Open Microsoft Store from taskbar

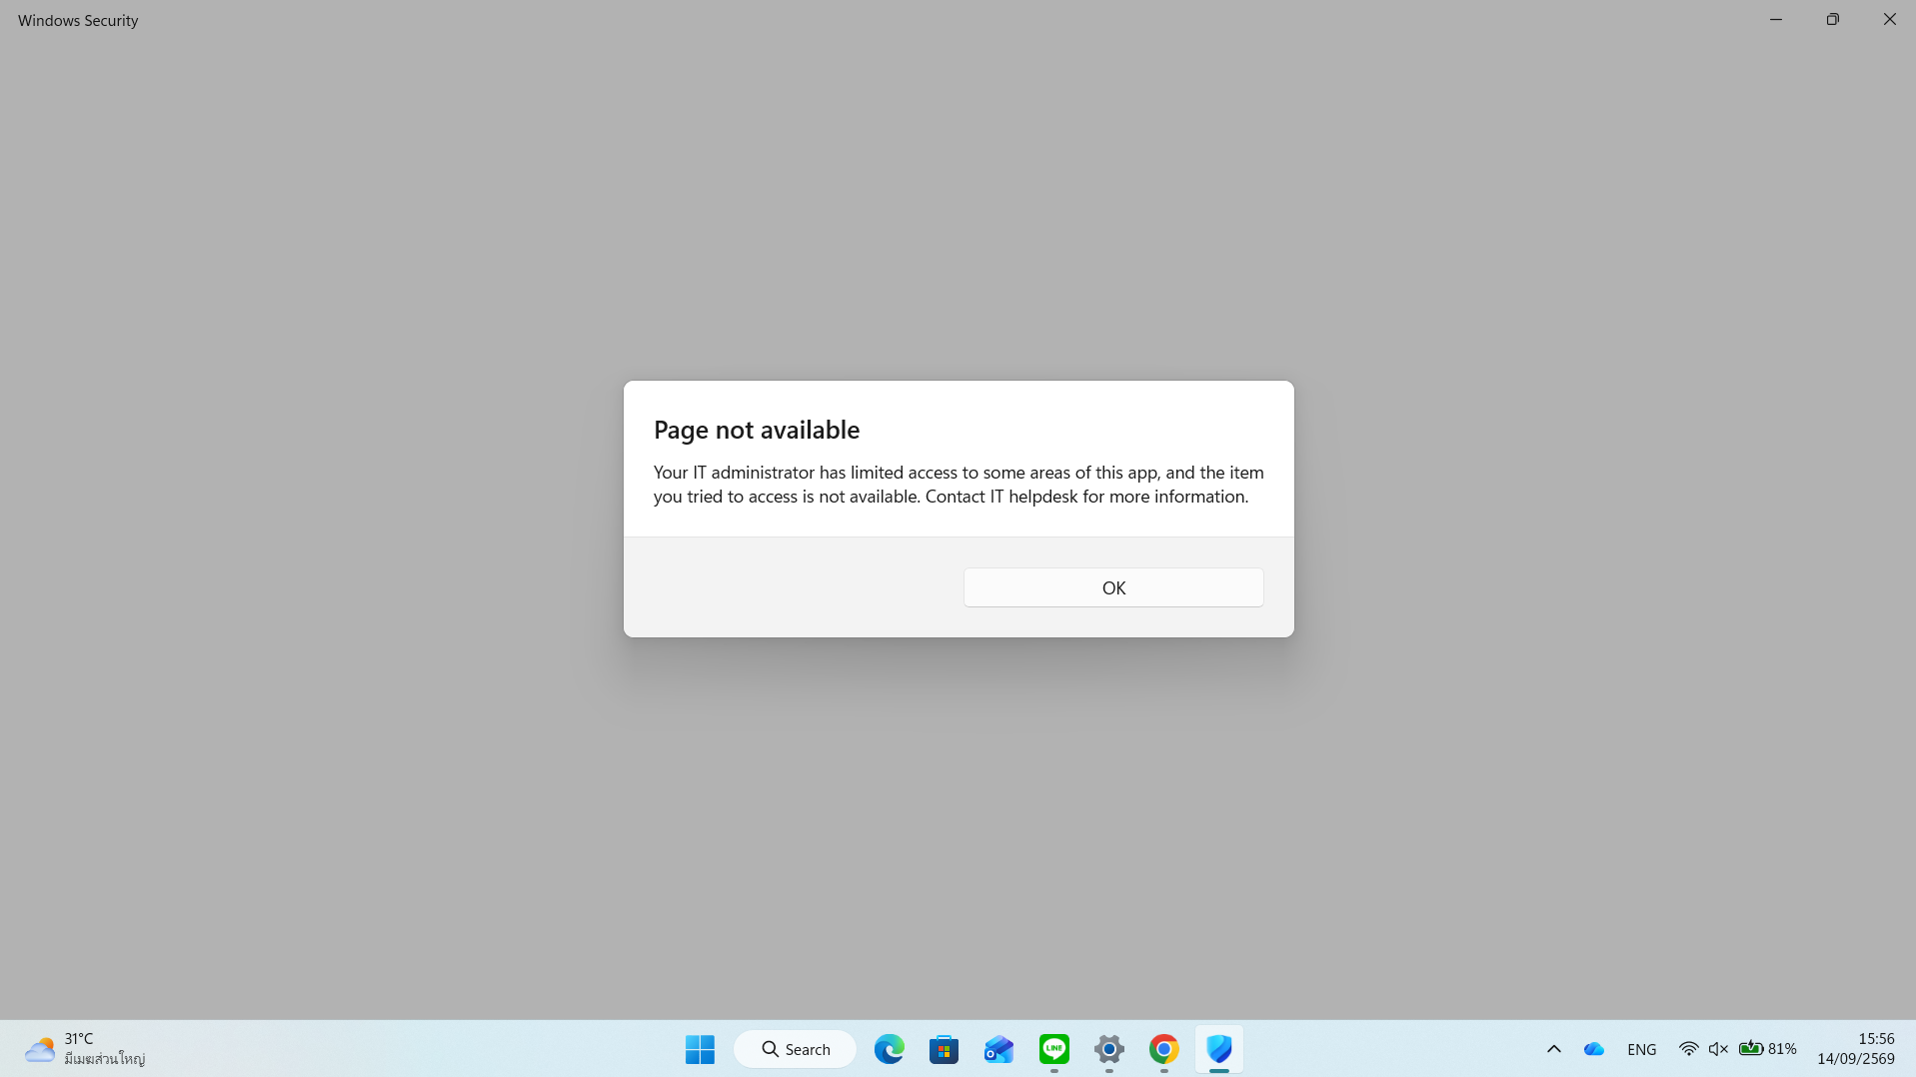coord(944,1049)
